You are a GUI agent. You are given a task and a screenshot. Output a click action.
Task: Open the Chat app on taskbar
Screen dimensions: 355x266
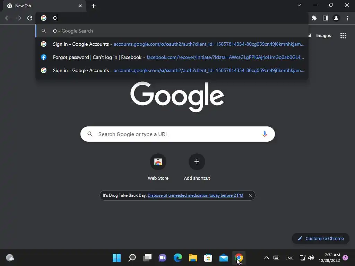pyautogui.click(x=162, y=258)
